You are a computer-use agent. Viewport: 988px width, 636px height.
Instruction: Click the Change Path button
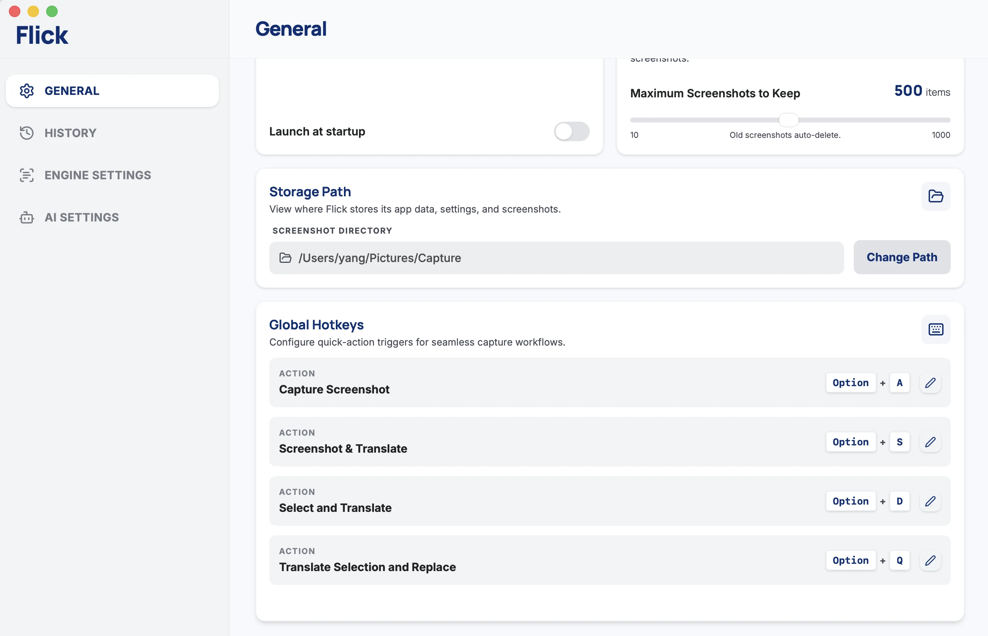902,257
